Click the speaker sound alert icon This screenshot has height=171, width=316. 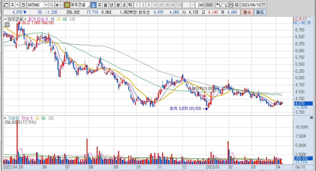[x=57, y=5]
